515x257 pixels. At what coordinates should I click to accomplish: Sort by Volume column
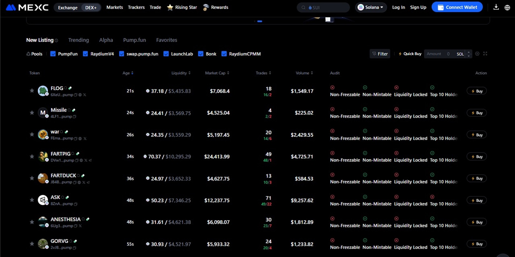pos(304,73)
